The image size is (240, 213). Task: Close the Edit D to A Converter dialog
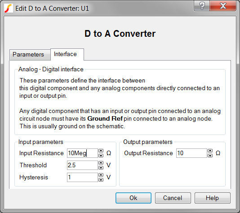pyautogui.click(x=223, y=6)
